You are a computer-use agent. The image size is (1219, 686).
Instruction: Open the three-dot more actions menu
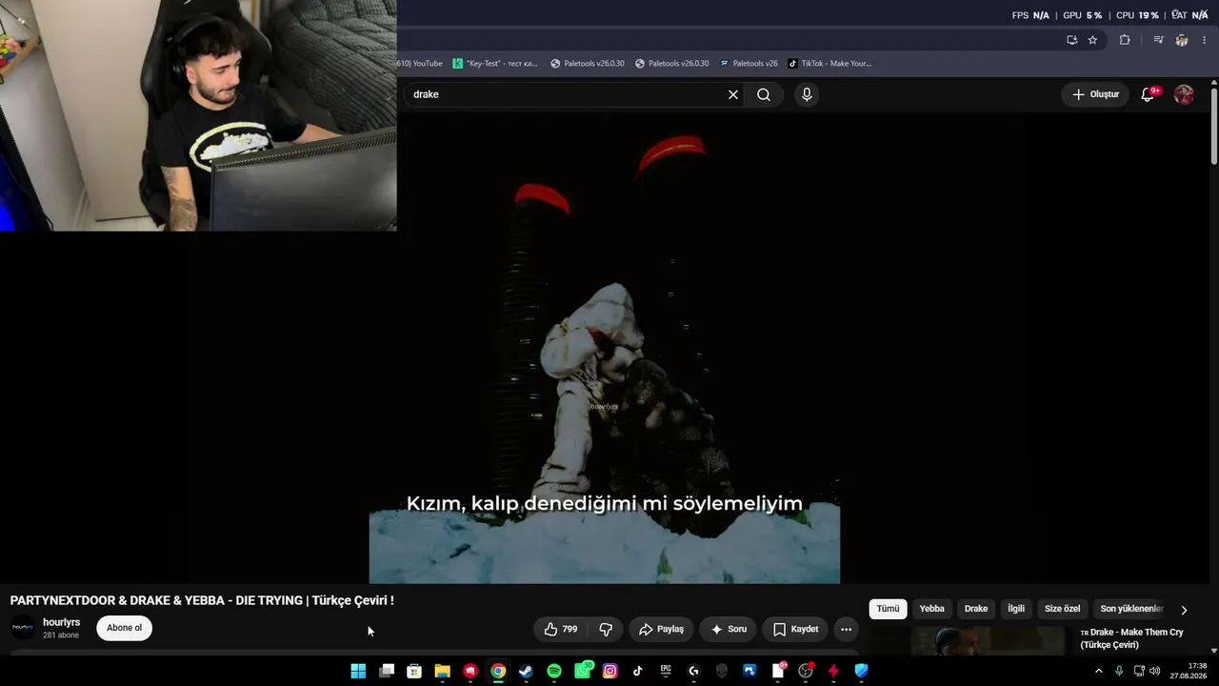(x=846, y=629)
